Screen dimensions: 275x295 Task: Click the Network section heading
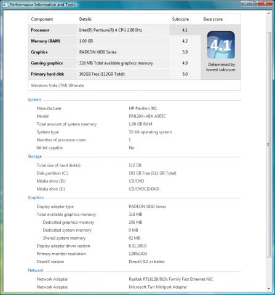(36, 270)
